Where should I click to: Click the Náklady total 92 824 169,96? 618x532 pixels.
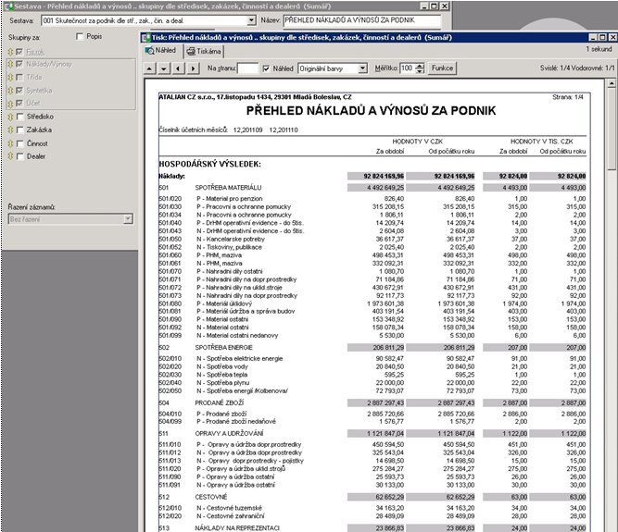coord(375,177)
